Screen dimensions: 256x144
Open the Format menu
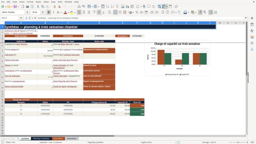coord(30,2)
